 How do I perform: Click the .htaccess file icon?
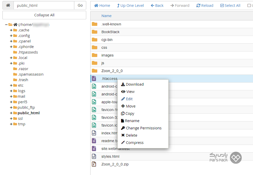point(94,79)
